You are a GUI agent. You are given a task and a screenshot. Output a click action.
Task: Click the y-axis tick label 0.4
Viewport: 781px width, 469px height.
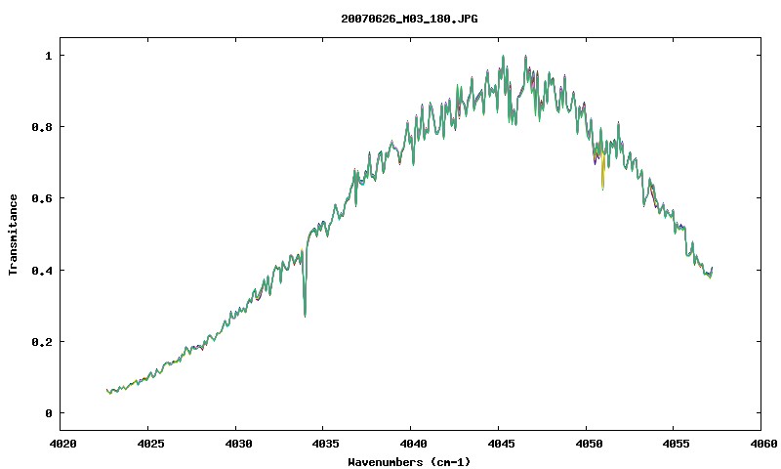42,270
